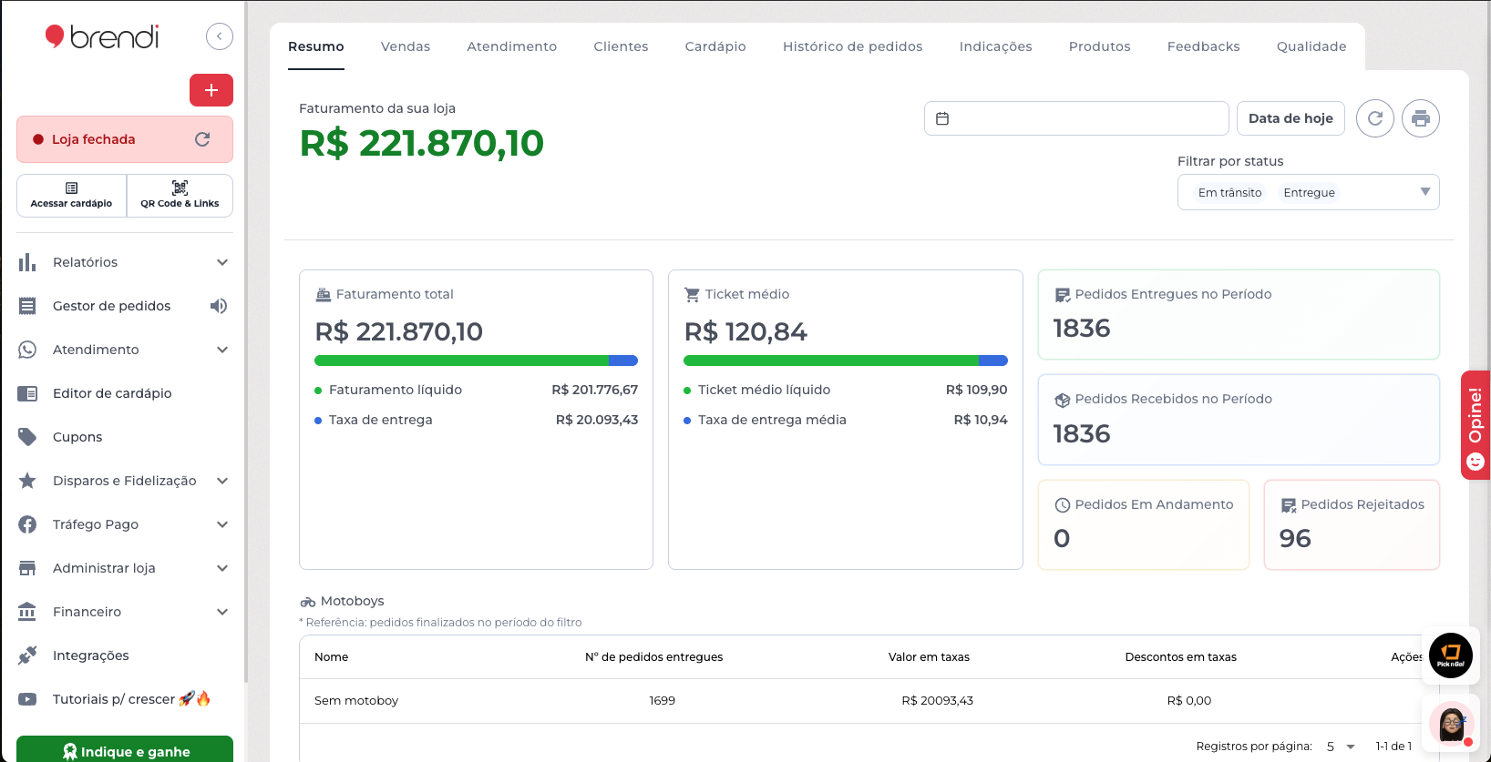Switch to the Atendimento tab
1491x762 pixels.
[x=511, y=46]
